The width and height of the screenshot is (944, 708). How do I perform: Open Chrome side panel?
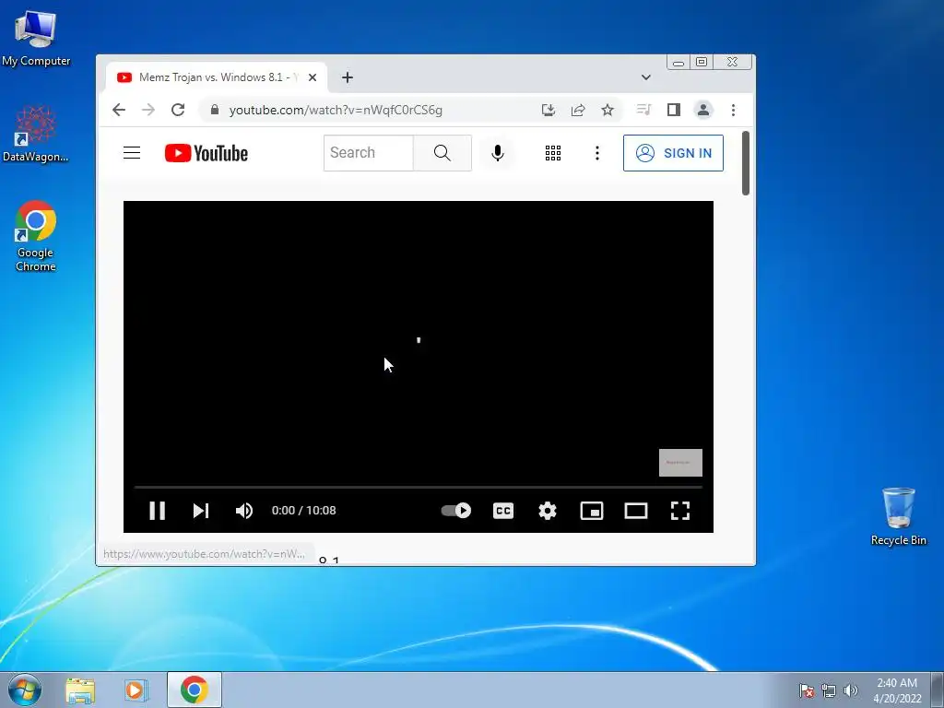(x=674, y=110)
